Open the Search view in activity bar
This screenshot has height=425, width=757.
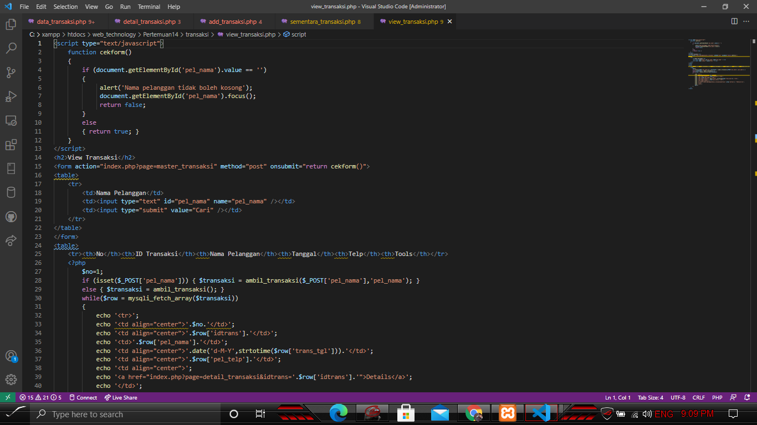tap(11, 48)
